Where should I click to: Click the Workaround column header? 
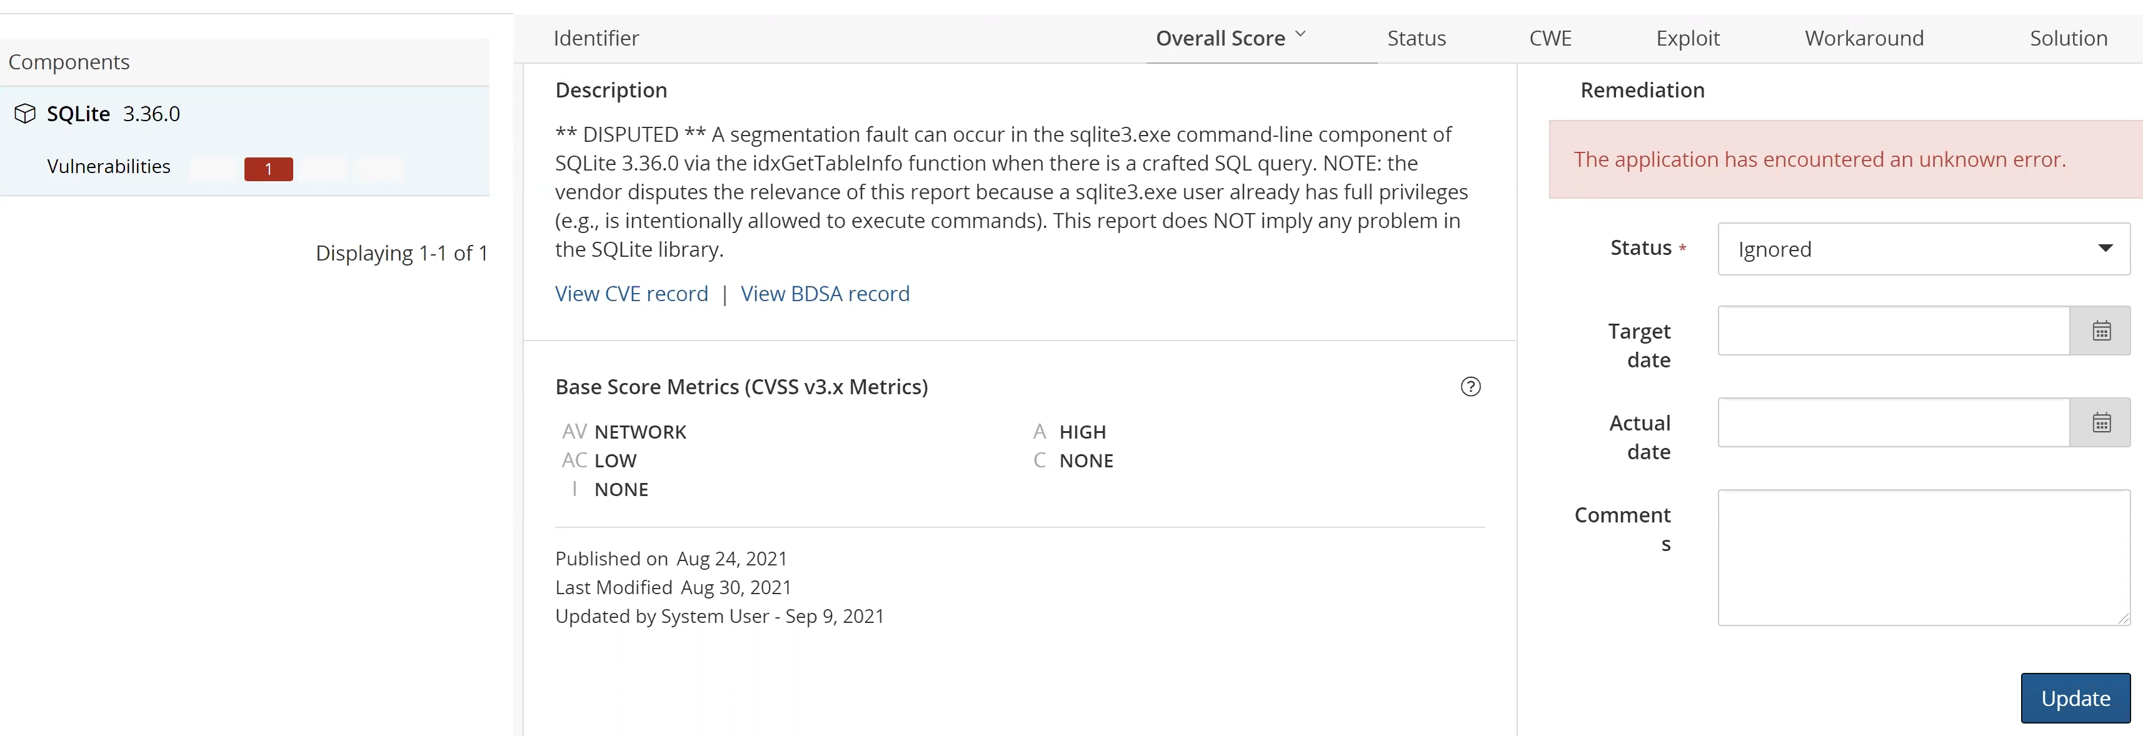[1864, 37]
